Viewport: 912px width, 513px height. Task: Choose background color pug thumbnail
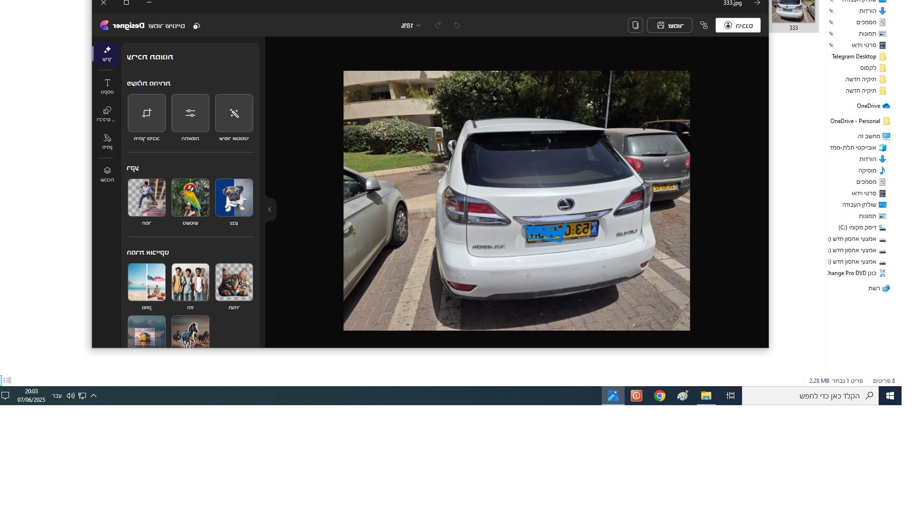tap(234, 198)
